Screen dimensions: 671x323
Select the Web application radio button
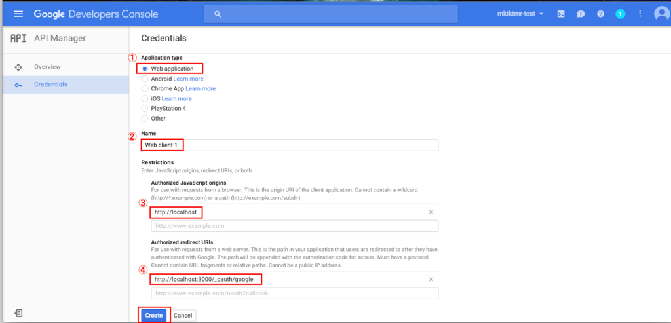tap(145, 68)
